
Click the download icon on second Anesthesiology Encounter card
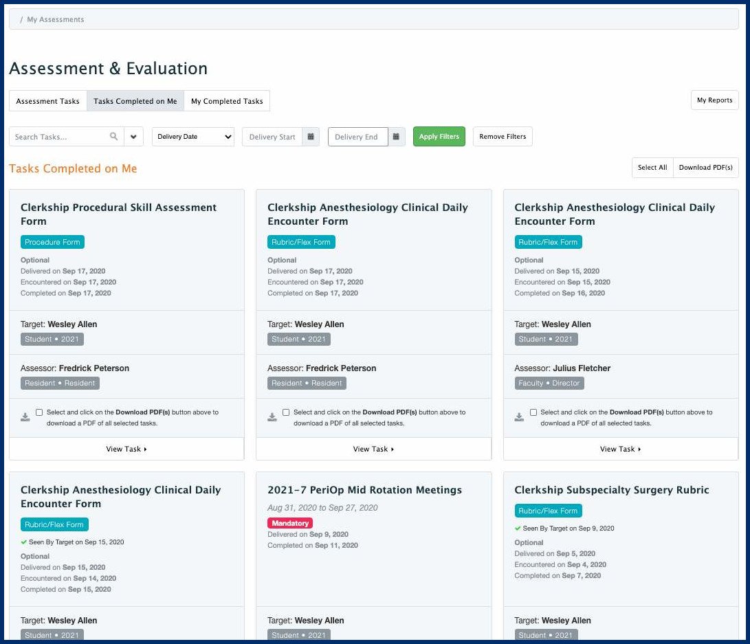click(x=272, y=416)
